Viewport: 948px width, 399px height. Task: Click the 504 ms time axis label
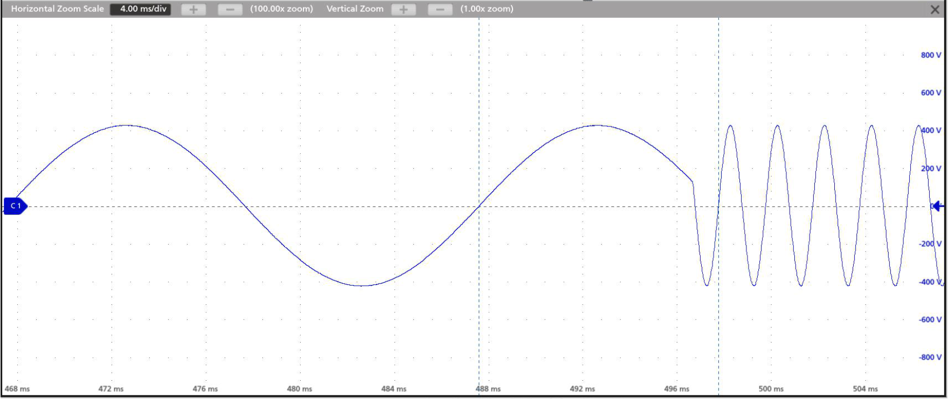(x=865, y=389)
